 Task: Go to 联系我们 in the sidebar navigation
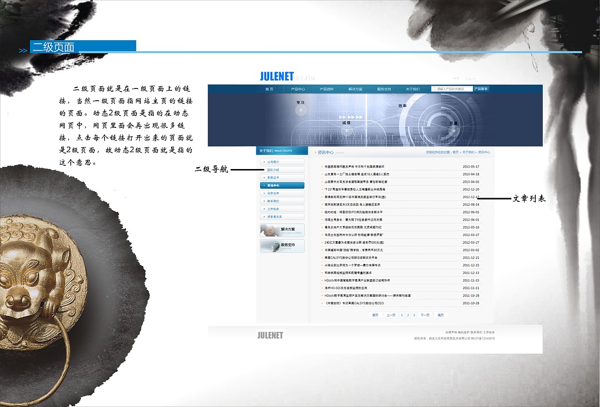click(282, 201)
